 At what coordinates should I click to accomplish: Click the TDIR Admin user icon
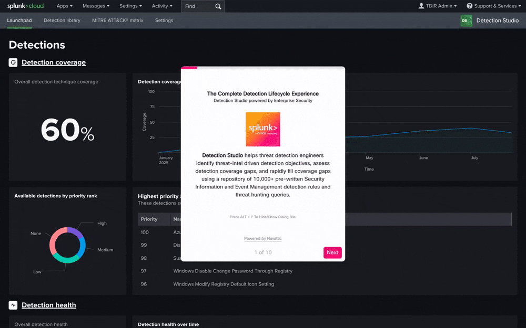421,6
